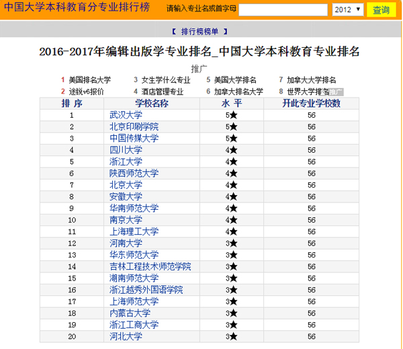Open ad link 女生学什么专业
403x349 pixels.
pyautogui.click(x=165, y=80)
